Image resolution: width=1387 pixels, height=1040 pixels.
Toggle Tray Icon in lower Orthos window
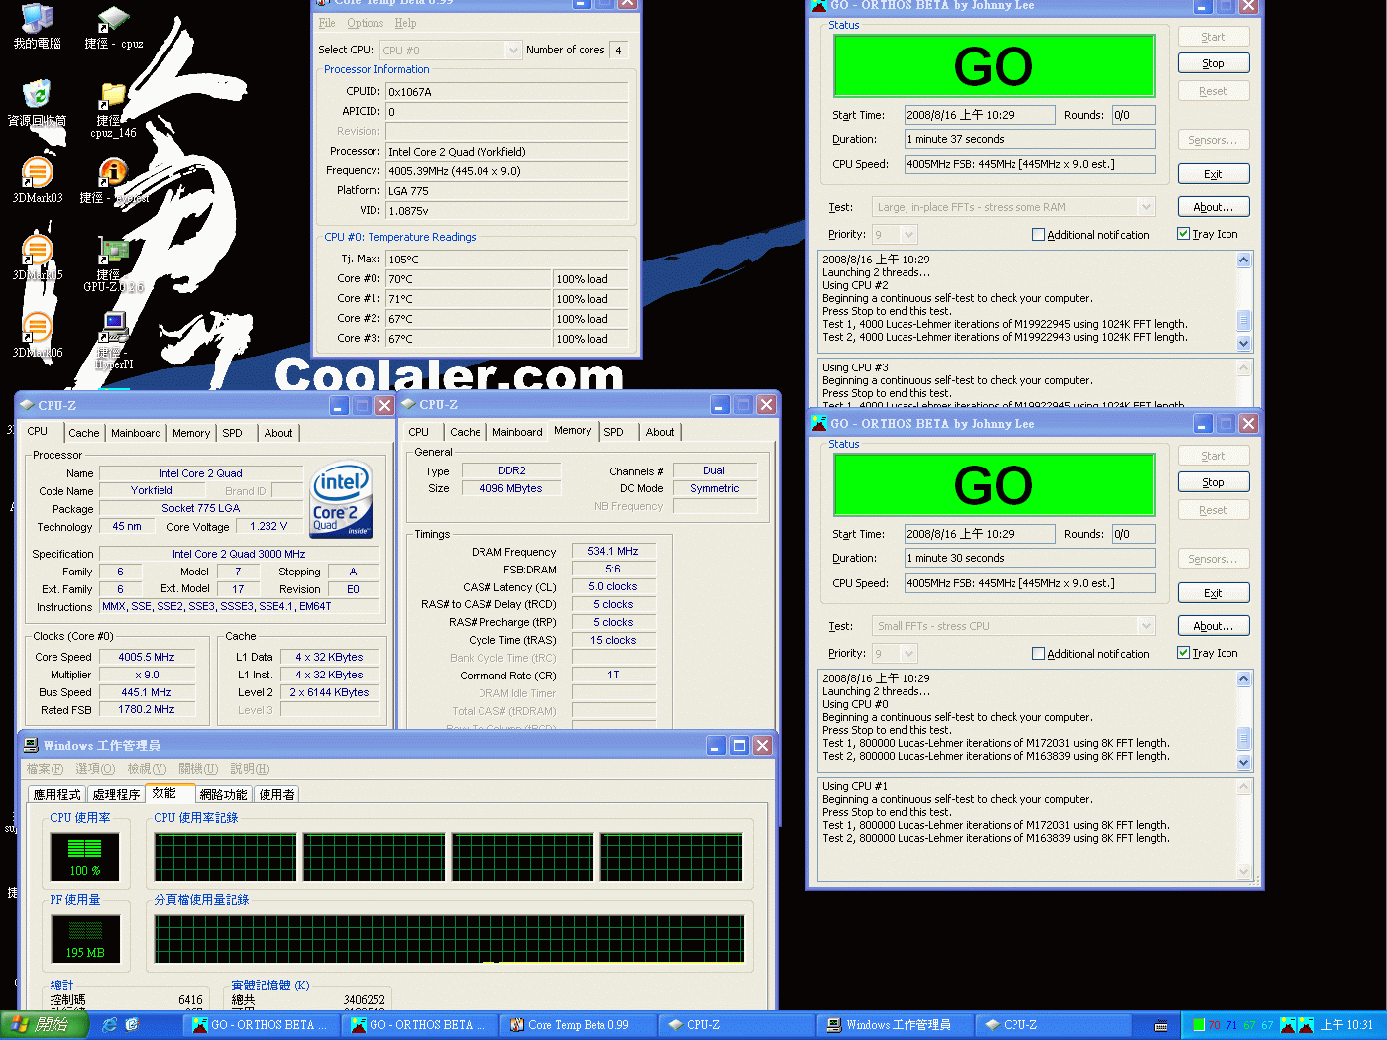click(1183, 653)
